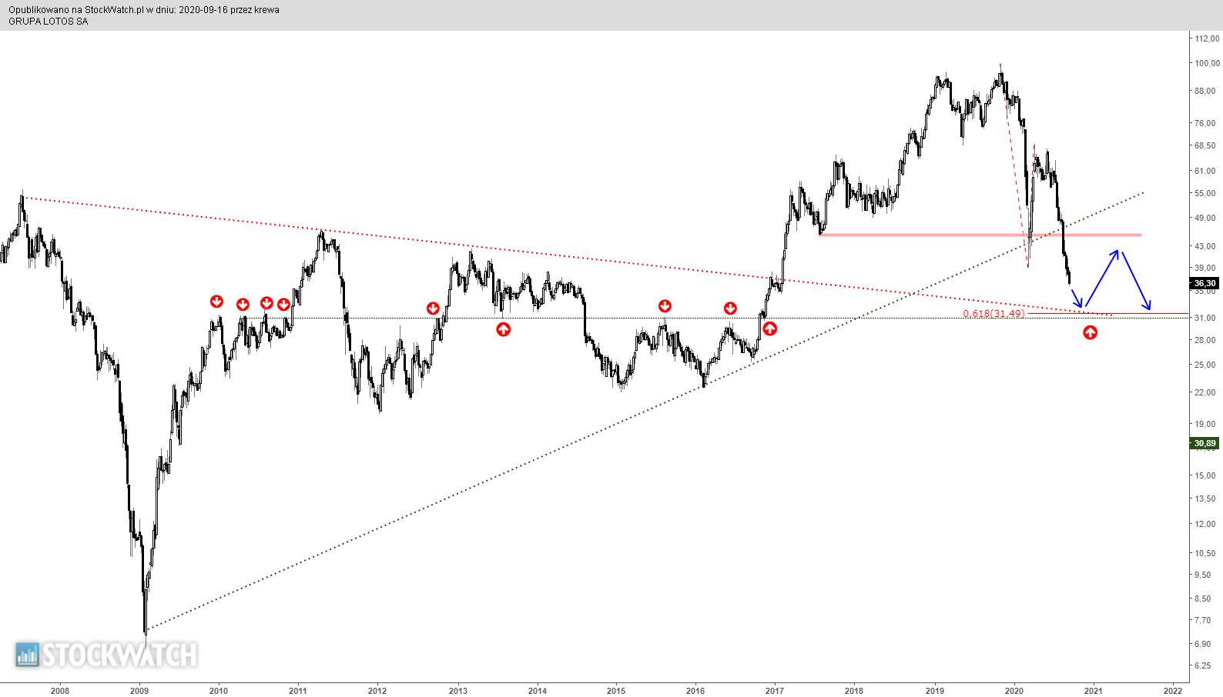1223x697 pixels.
Task: Click the 2008 year label on time axis
Action: tap(59, 690)
